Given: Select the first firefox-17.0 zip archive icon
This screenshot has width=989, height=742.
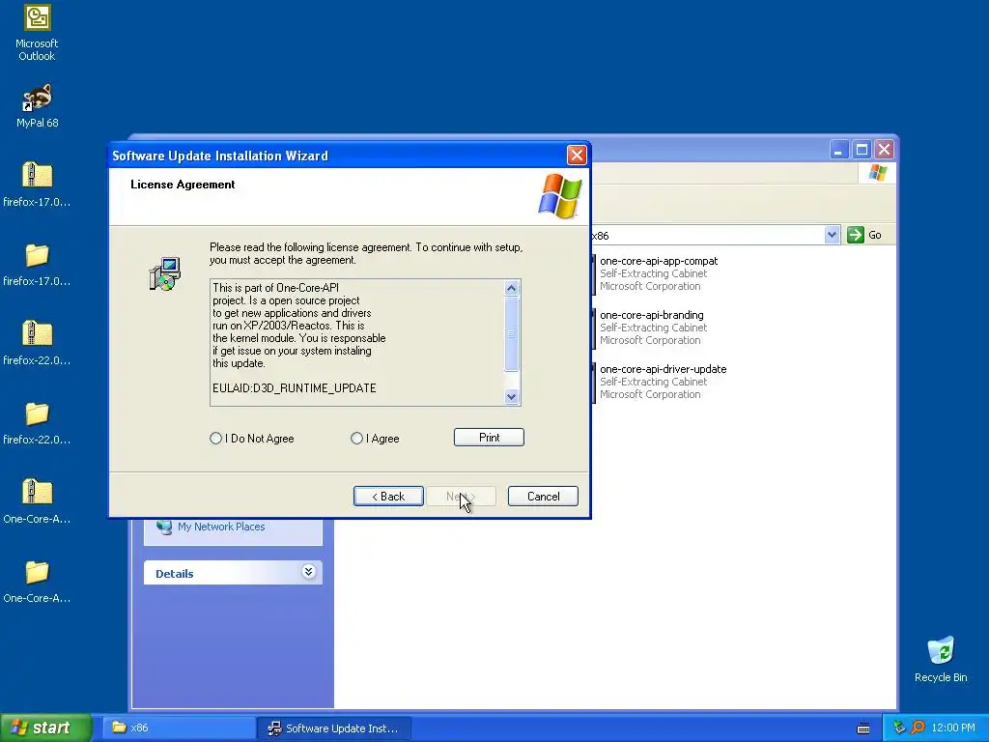Looking at the screenshot, I should [x=37, y=176].
